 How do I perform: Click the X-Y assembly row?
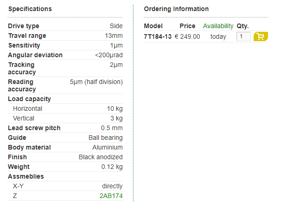(65, 186)
